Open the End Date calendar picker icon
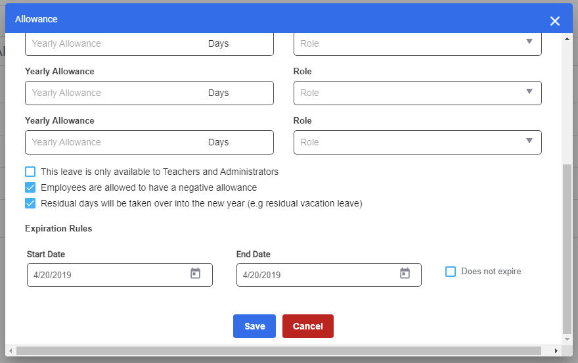Image resolution: width=578 pixels, height=363 pixels. 405,274
